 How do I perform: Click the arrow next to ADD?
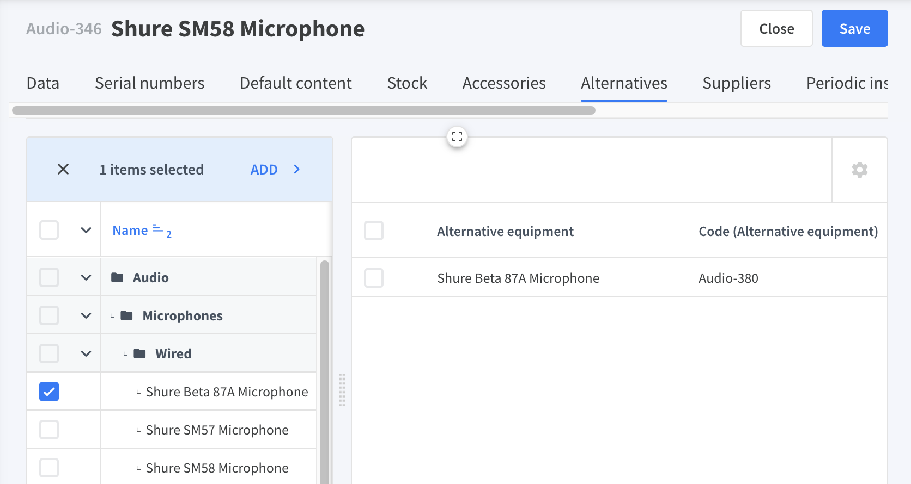[x=296, y=169]
